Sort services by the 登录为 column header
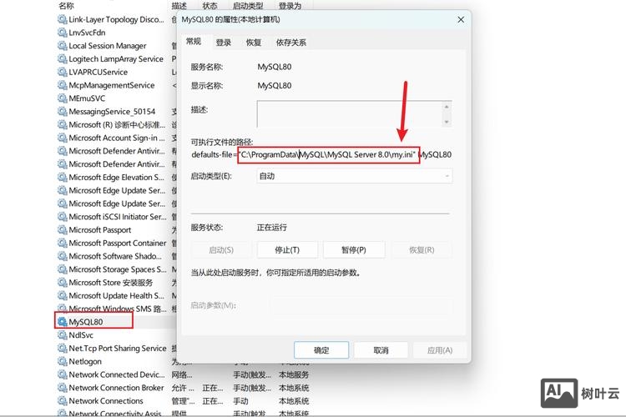This screenshot has height=417, width=626. coord(290,6)
